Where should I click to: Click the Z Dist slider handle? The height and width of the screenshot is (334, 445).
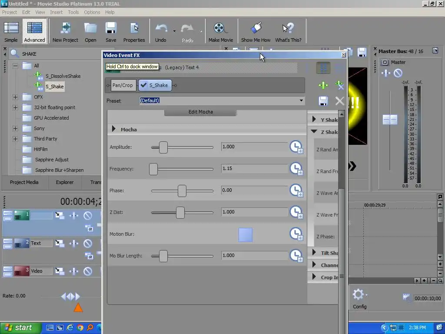click(180, 213)
